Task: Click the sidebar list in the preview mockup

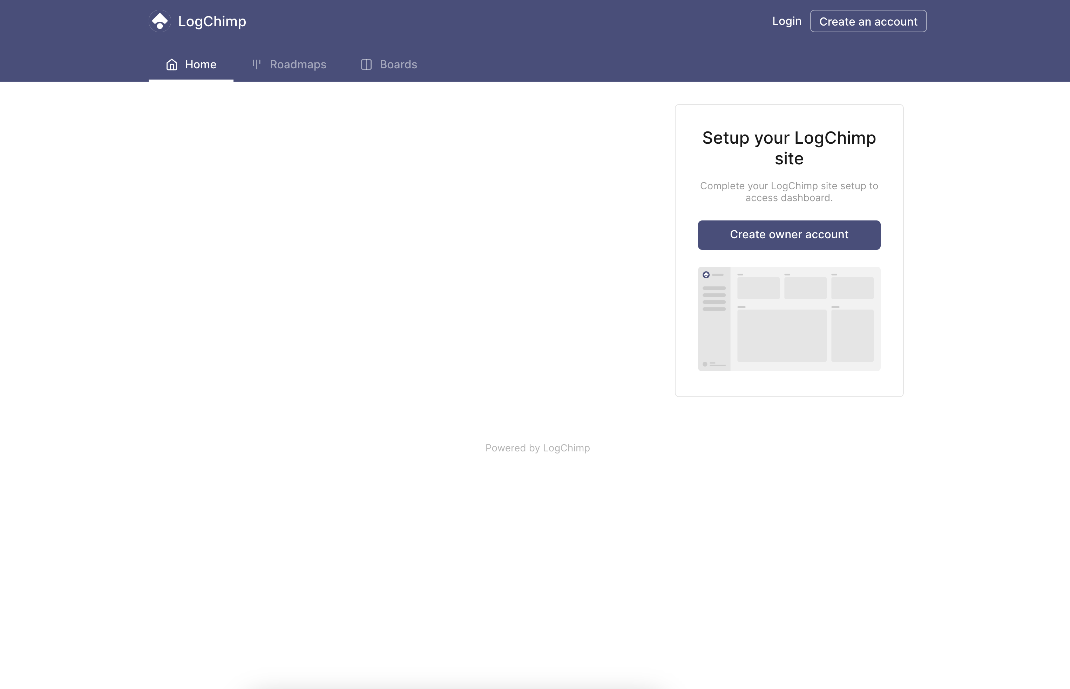Action: point(715,300)
